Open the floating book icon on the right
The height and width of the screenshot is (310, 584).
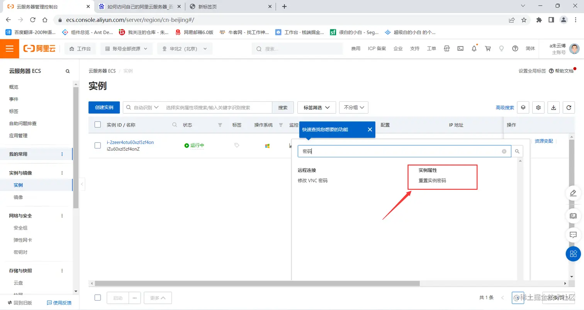[574, 215]
